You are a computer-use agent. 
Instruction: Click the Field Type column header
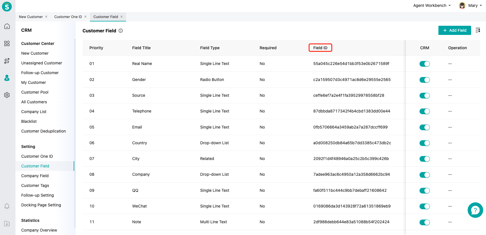[x=210, y=48]
